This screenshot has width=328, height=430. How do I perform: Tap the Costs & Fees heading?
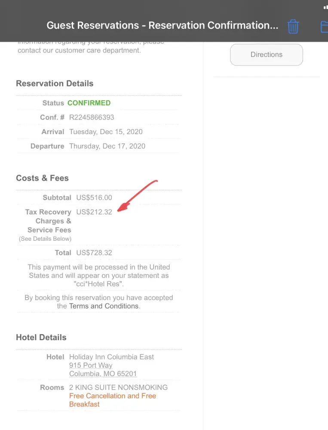[x=42, y=178]
